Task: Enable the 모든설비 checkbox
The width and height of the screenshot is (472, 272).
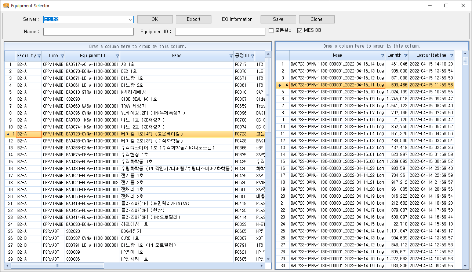Action: [271, 31]
